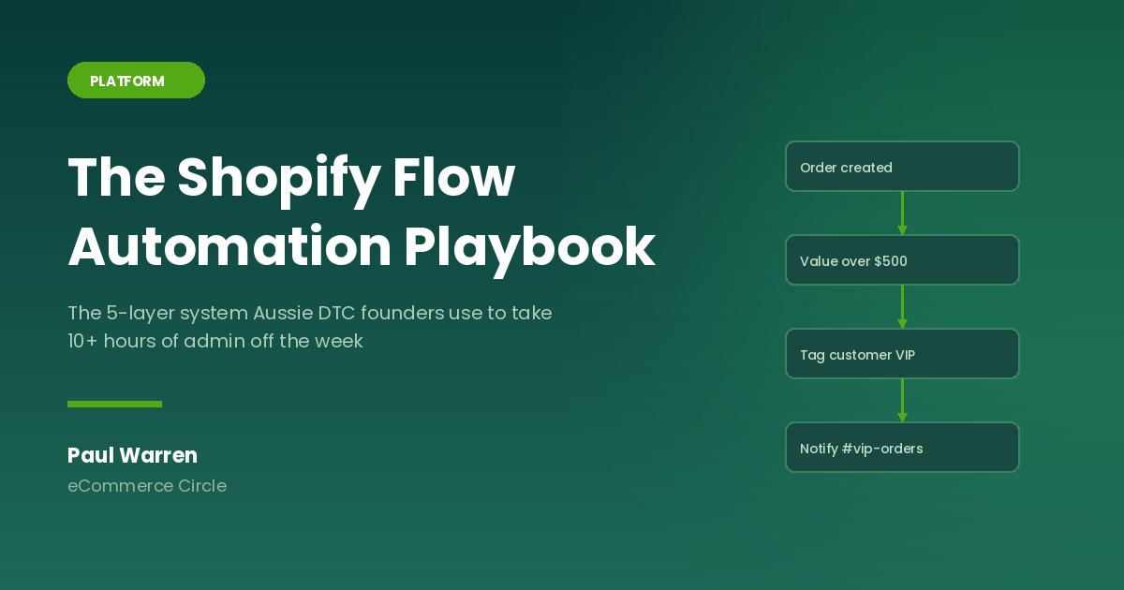Screen dimensions: 1124x590
Task: Click the PLATFORM category badge
Action: 136,81
